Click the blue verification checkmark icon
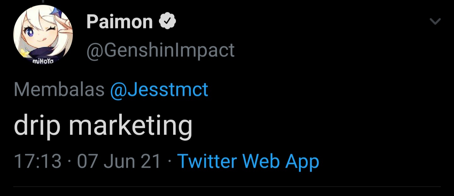 [168, 20]
